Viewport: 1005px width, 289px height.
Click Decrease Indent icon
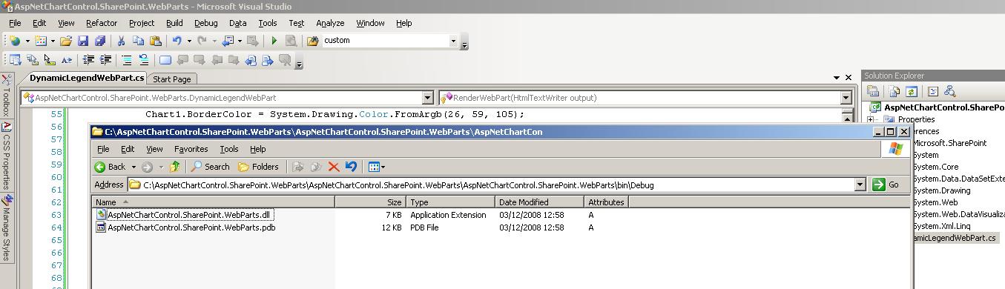pyautogui.click(x=89, y=60)
